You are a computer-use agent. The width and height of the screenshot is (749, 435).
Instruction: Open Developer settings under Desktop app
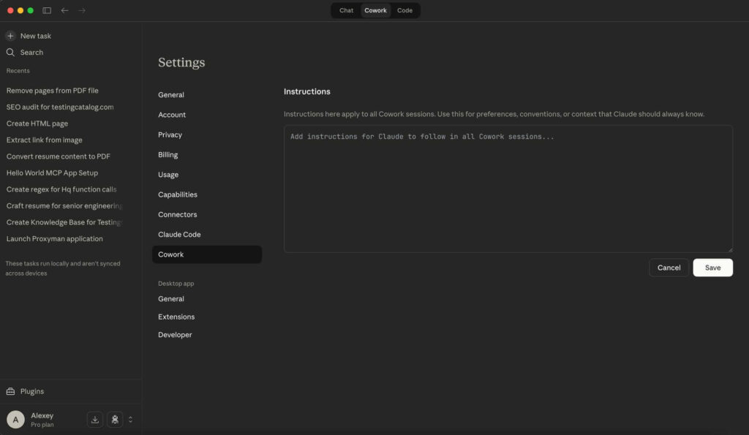pyautogui.click(x=176, y=334)
